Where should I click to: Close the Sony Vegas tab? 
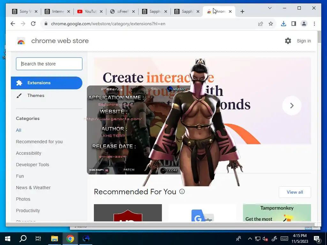pyautogui.click(x=36, y=11)
